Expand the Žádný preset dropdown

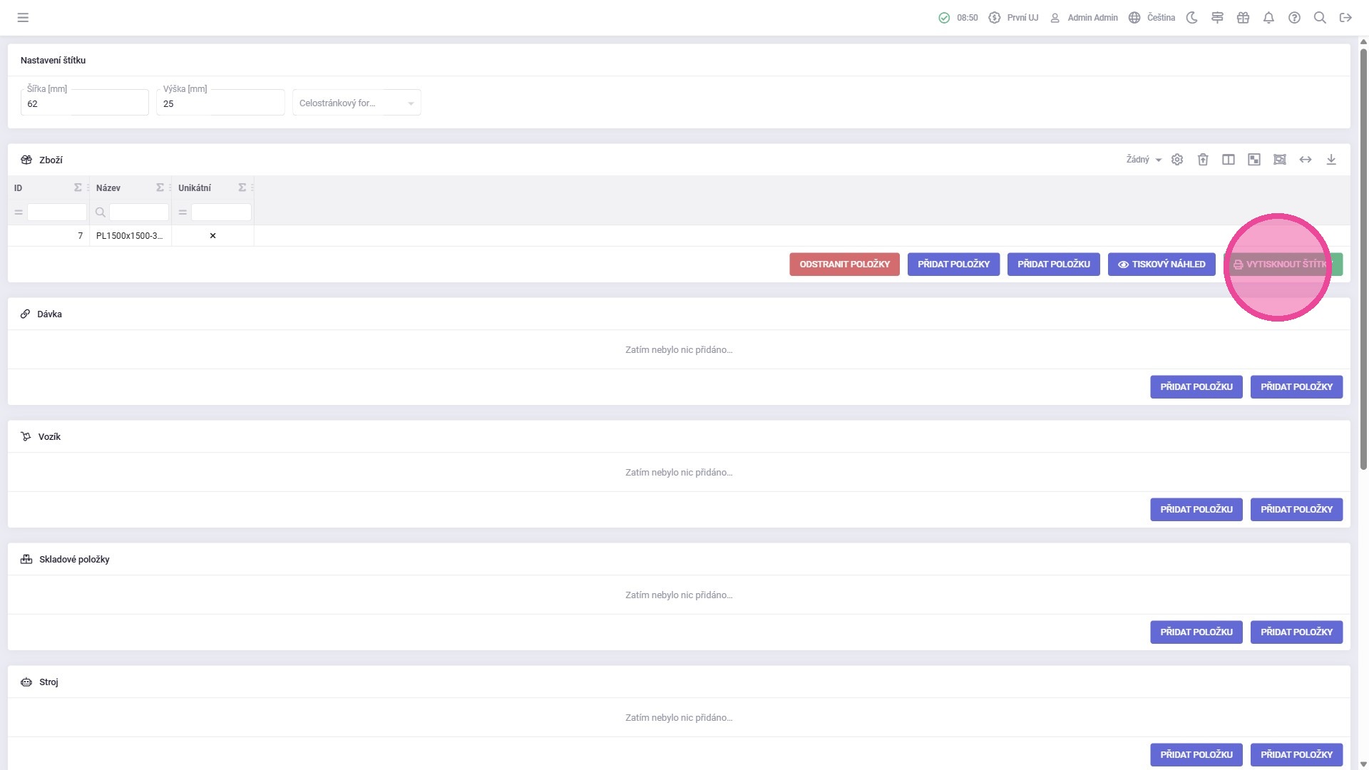[x=1144, y=160]
